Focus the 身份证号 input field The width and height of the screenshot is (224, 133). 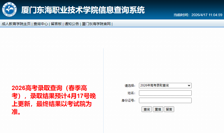(165, 100)
